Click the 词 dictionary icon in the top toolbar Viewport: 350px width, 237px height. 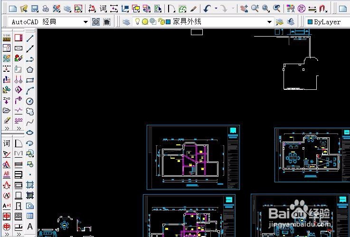coord(103,9)
